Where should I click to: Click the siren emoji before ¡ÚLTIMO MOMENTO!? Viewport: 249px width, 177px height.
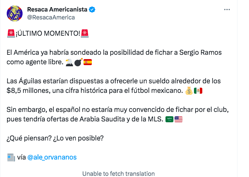11,33
